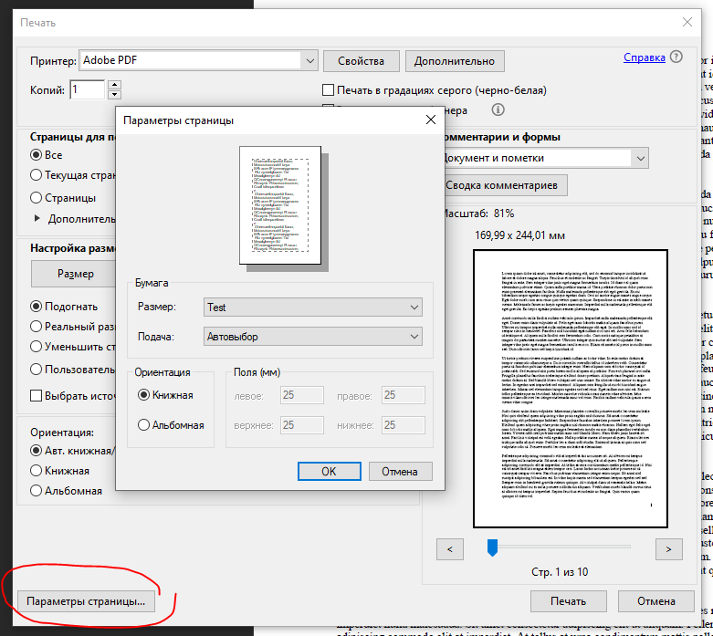This screenshot has height=636, width=713.
Task: Close the Печать window
Action: (687, 22)
